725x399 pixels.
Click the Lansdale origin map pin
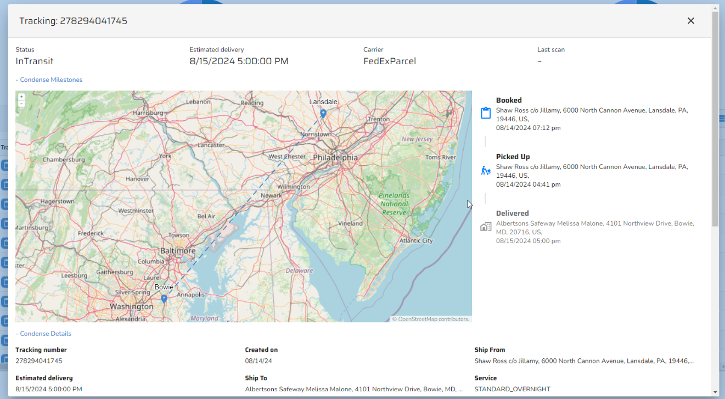pos(323,114)
